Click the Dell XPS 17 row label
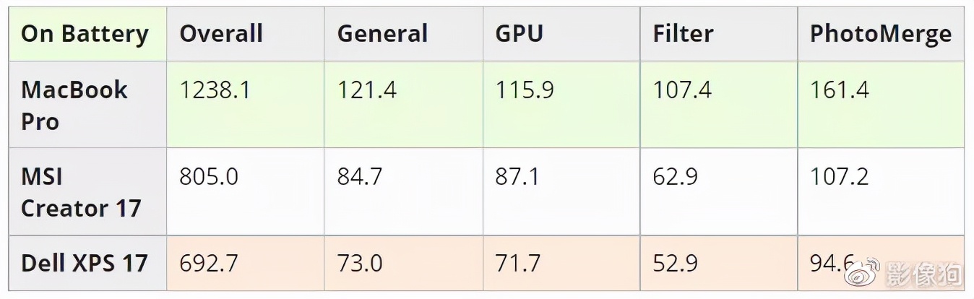The width and height of the screenshot is (974, 299). (84, 263)
